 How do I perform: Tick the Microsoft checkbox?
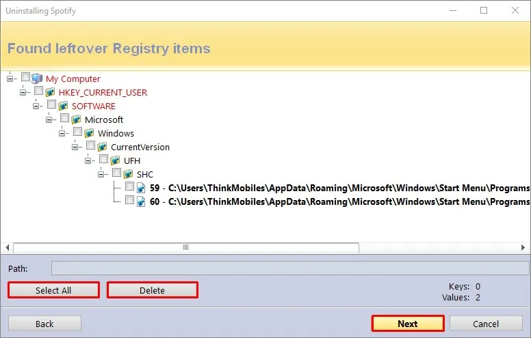(64, 118)
